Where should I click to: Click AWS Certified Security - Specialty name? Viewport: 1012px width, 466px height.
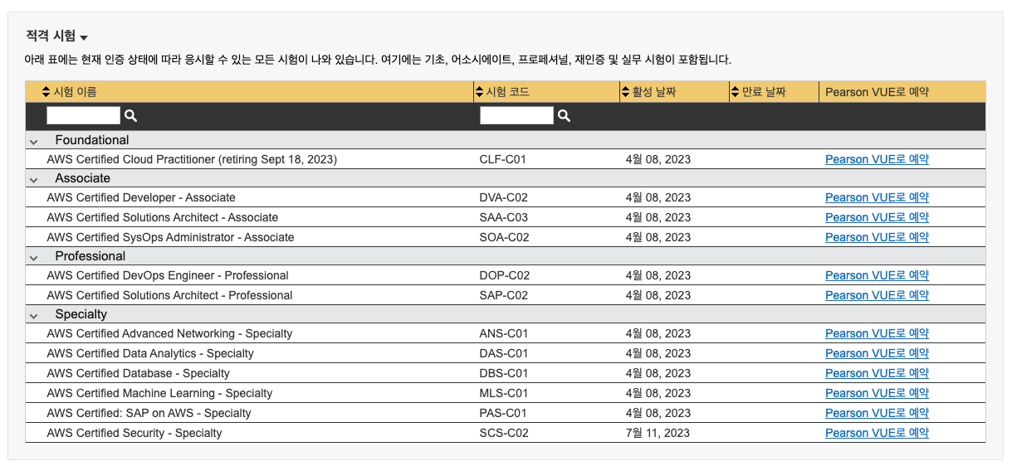coord(134,433)
